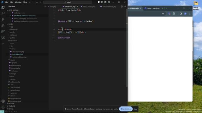Open the Chrome Extensions puzzle icon
Image resolution: width=202 pixels, height=113 pixels.
(174, 13)
